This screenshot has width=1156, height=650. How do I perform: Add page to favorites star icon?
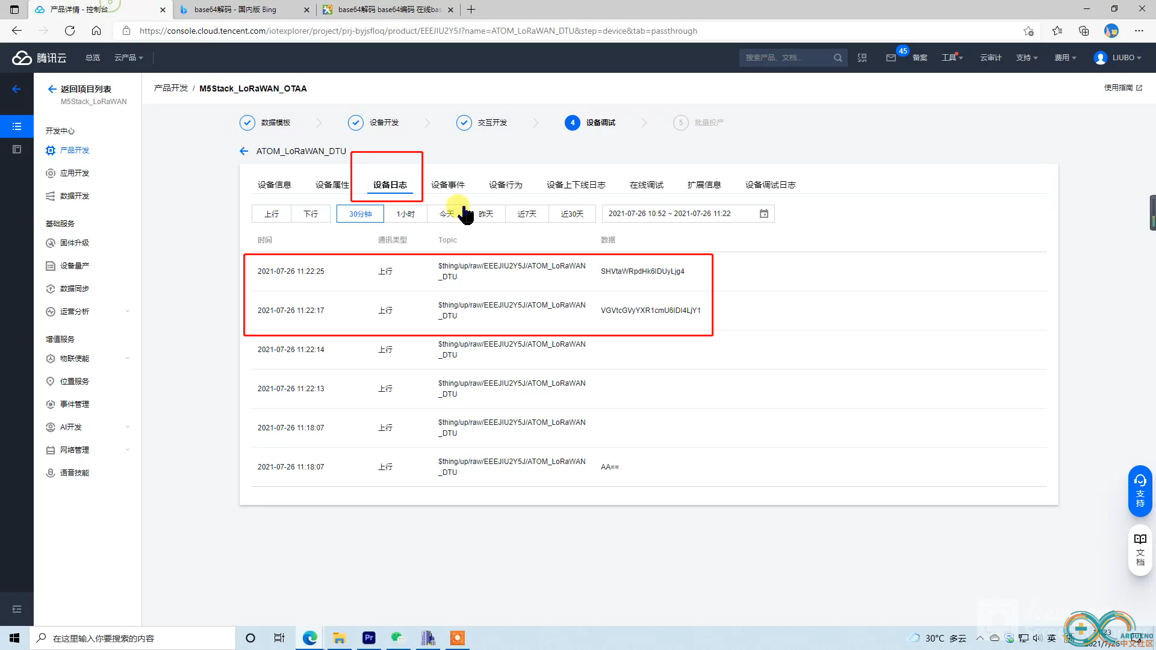point(1028,31)
